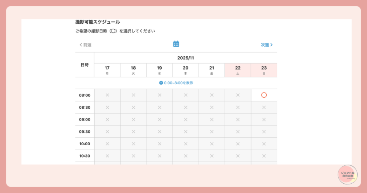
Task: Click the unavailable X at 10:30 Saturday 22
Action: tap(238, 156)
